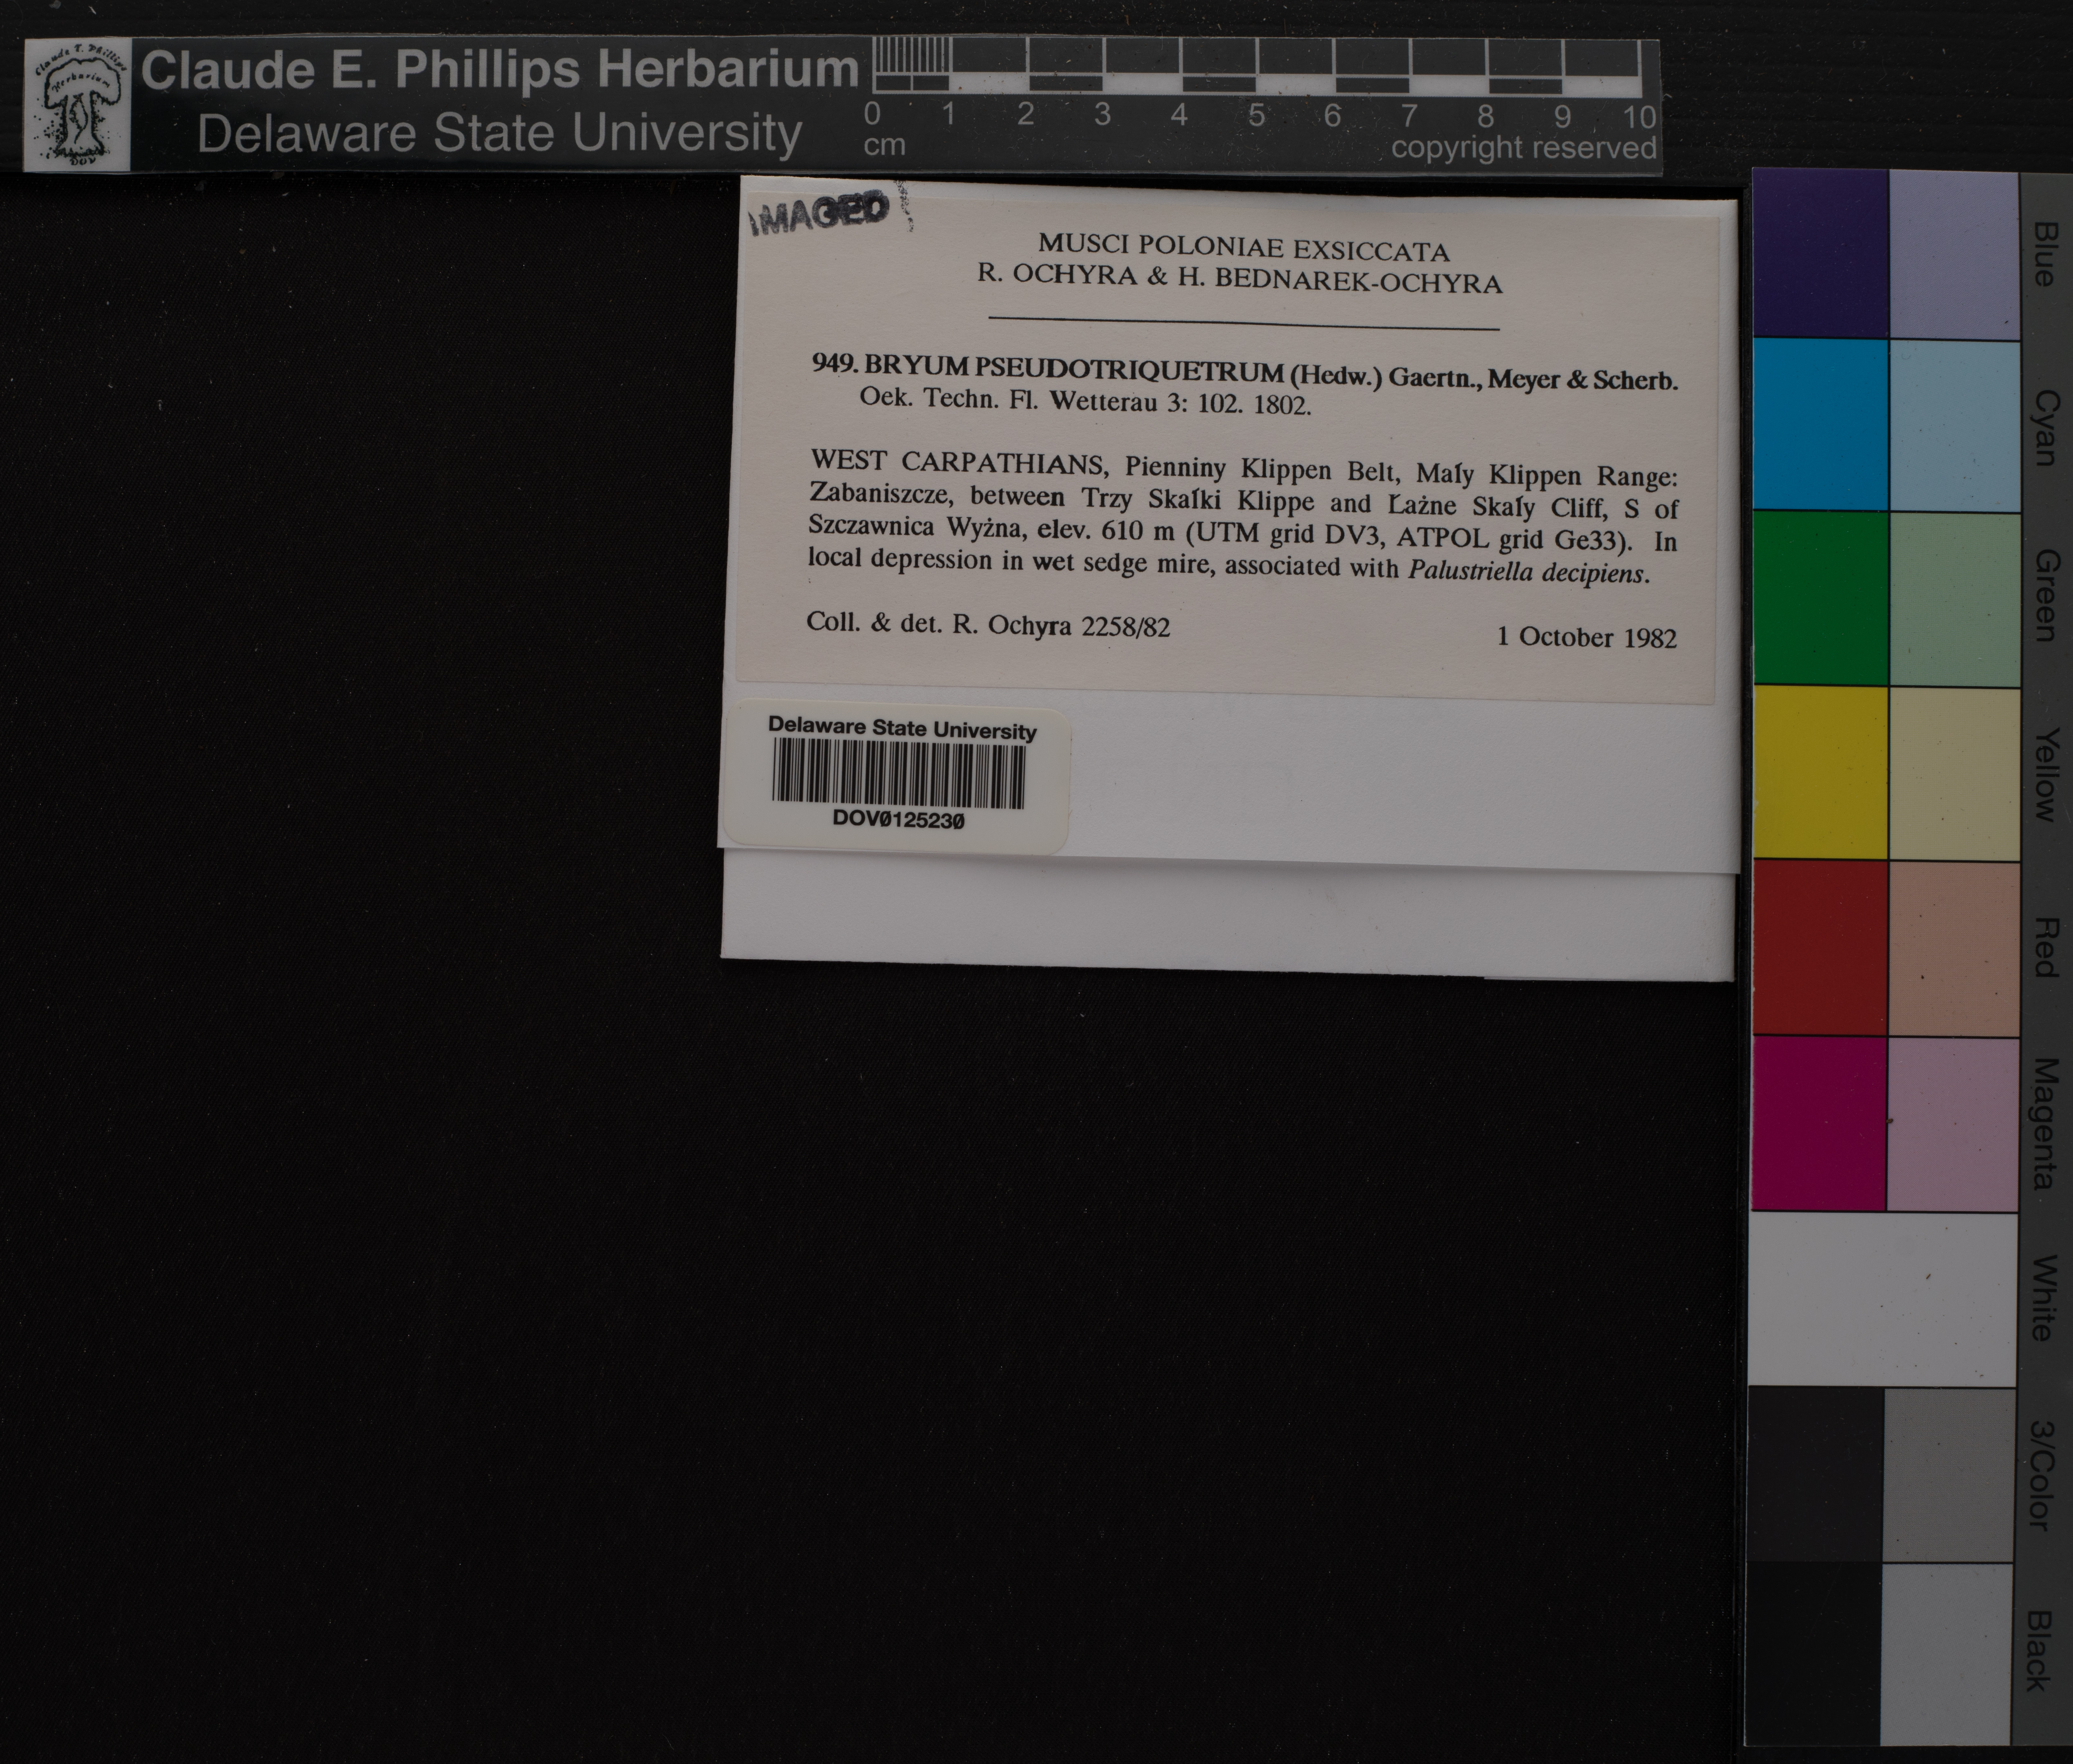Click the Delaware State University header text
Viewport: 2073px width, 1764px height.
point(499,134)
